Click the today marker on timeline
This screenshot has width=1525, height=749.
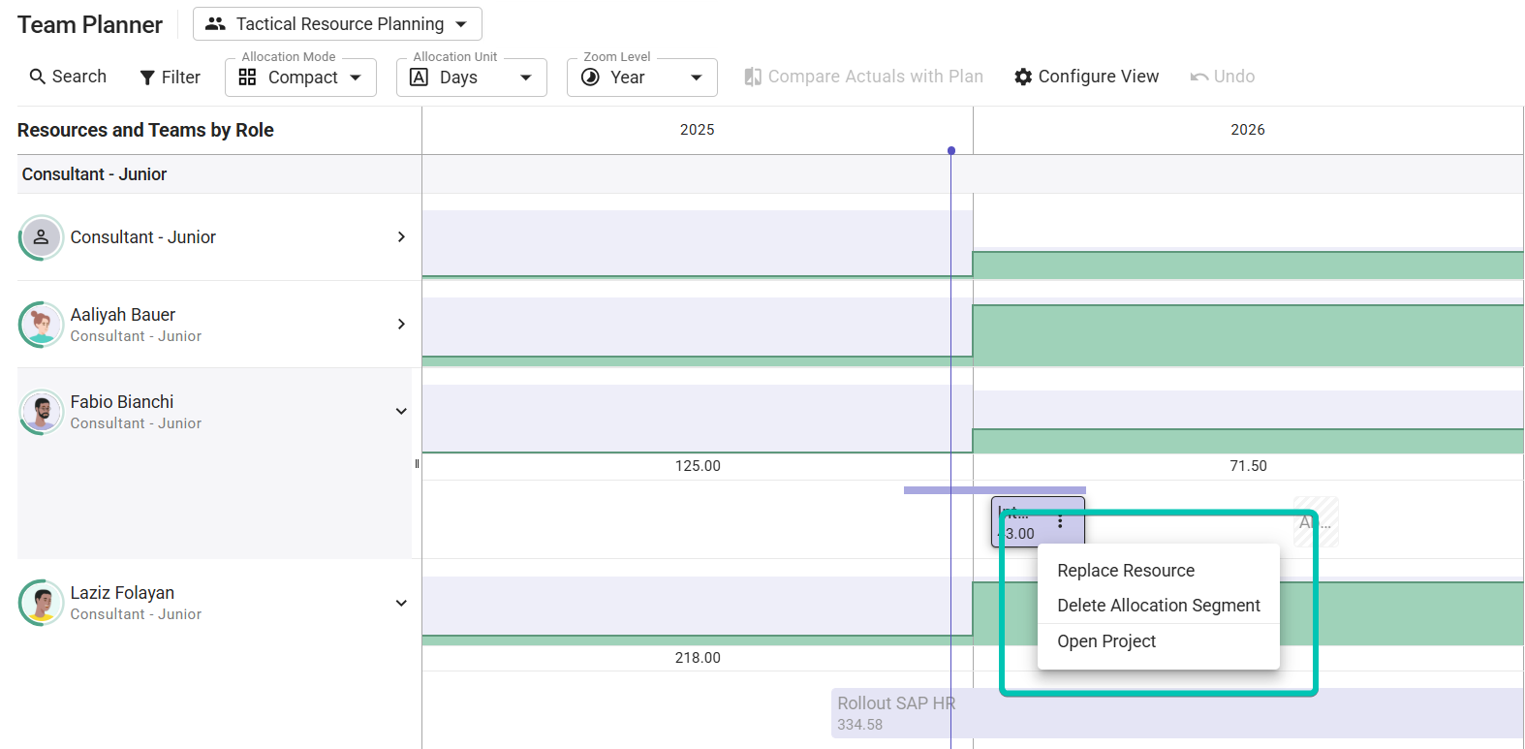pyautogui.click(x=951, y=150)
